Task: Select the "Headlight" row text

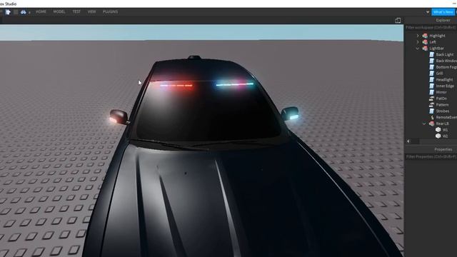Action: [x=444, y=79]
